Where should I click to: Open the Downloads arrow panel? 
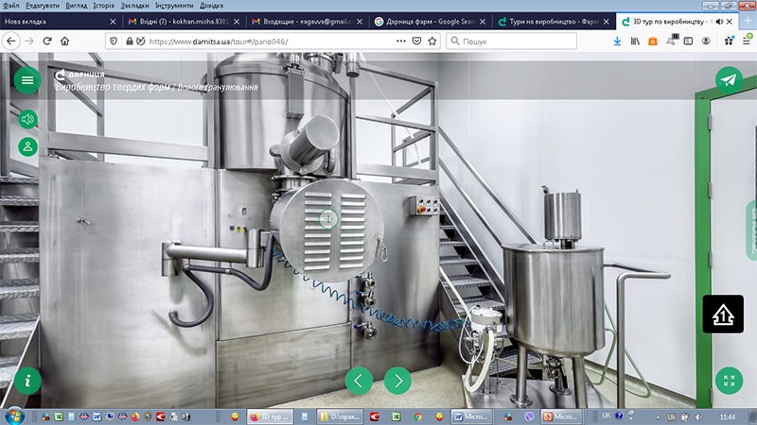tap(617, 42)
